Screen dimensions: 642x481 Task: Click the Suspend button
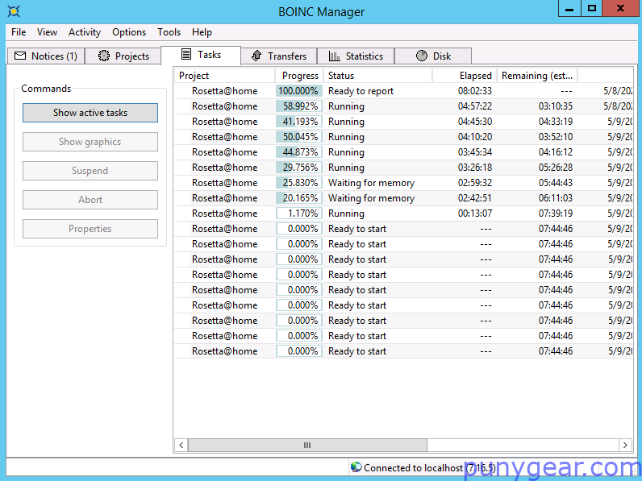coord(90,171)
